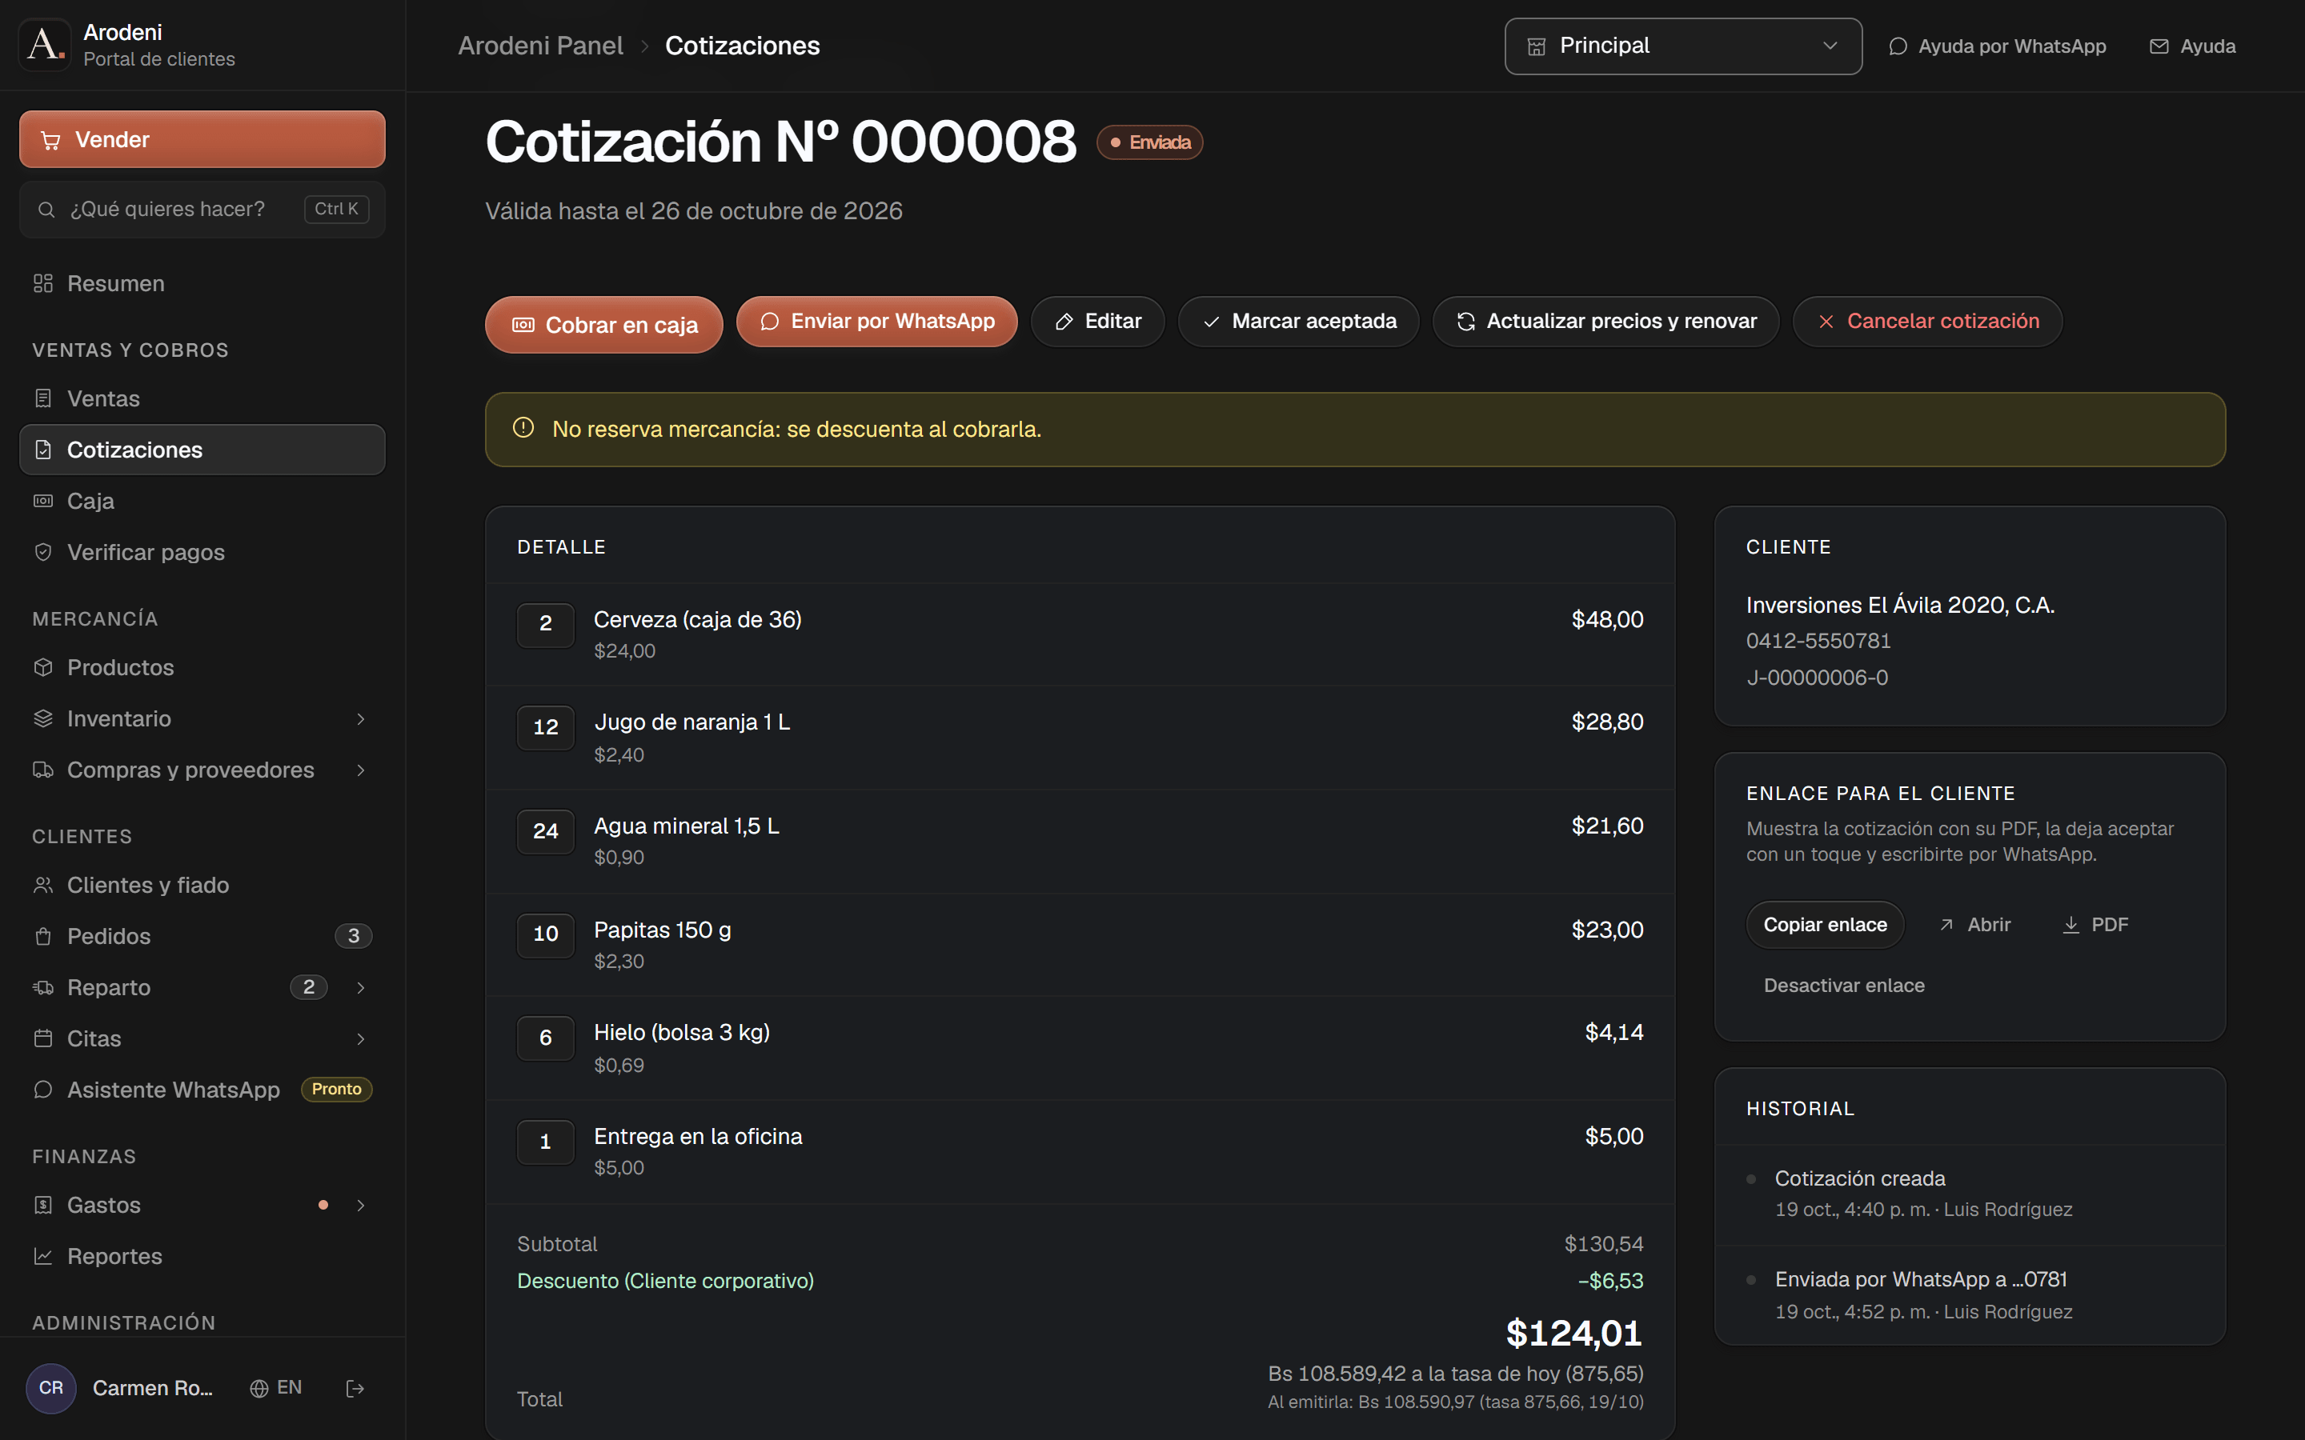Click the client phone 0412-5550781

1818,641
